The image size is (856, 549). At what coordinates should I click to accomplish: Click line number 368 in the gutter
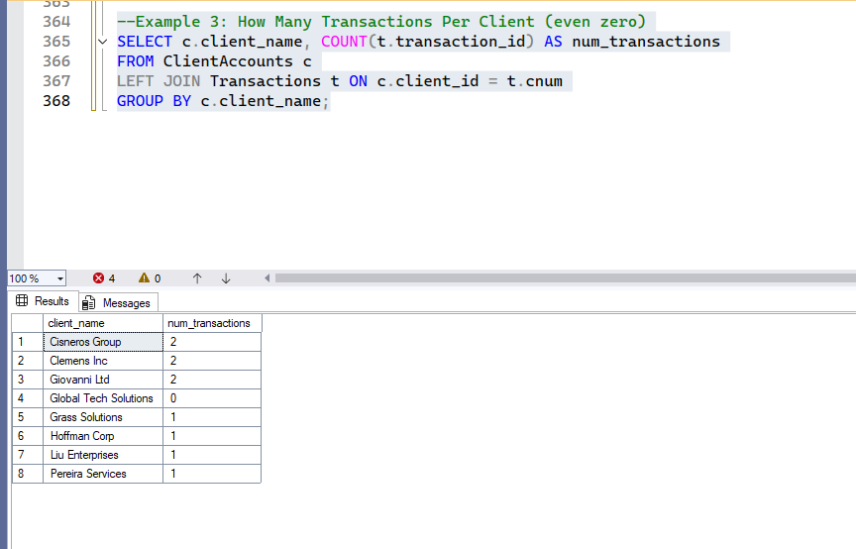coord(56,101)
